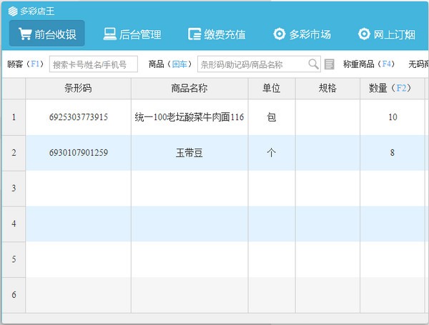Click the 商品名称 column header

point(189,89)
